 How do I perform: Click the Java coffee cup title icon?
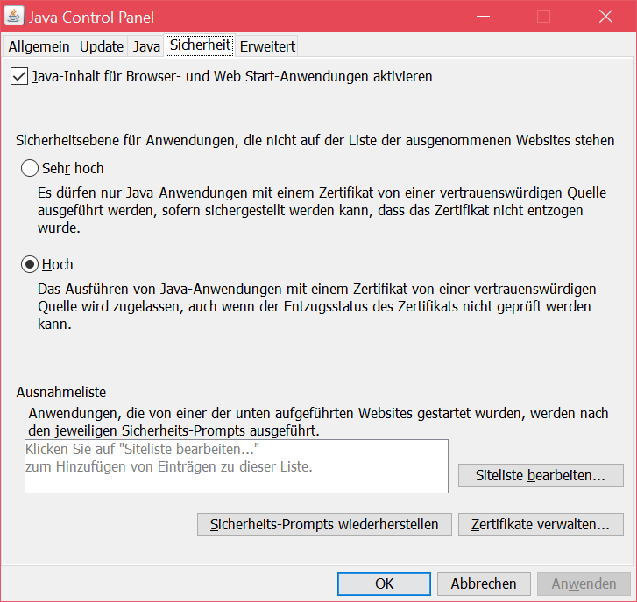click(x=14, y=17)
